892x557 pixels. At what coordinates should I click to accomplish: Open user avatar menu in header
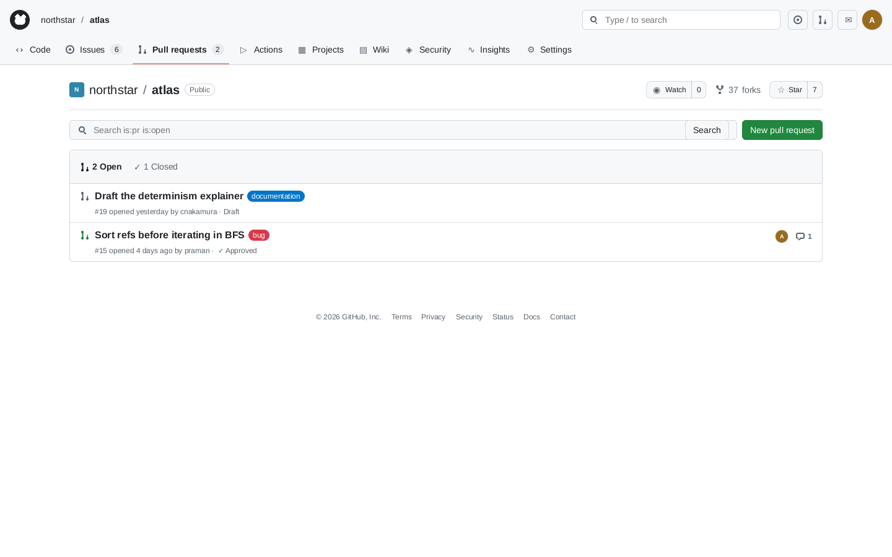pos(872,20)
